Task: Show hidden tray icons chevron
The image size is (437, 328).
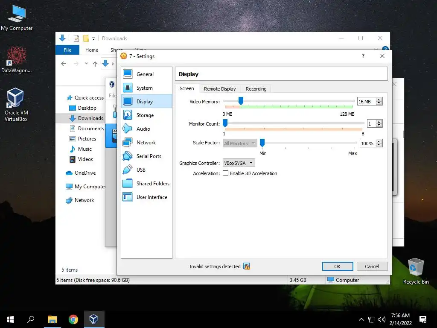Action: click(x=361, y=319)
